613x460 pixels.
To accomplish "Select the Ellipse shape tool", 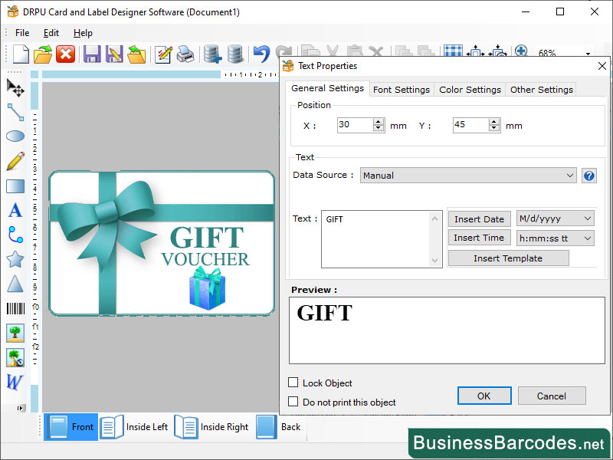I will (15, 136).
